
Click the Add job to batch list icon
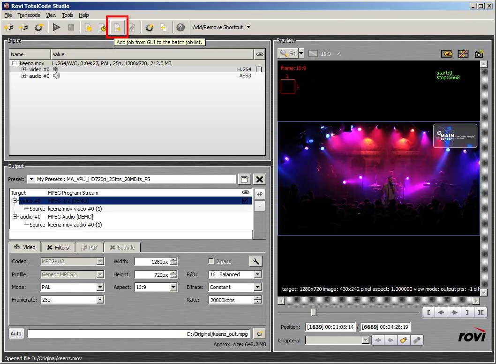117,28
